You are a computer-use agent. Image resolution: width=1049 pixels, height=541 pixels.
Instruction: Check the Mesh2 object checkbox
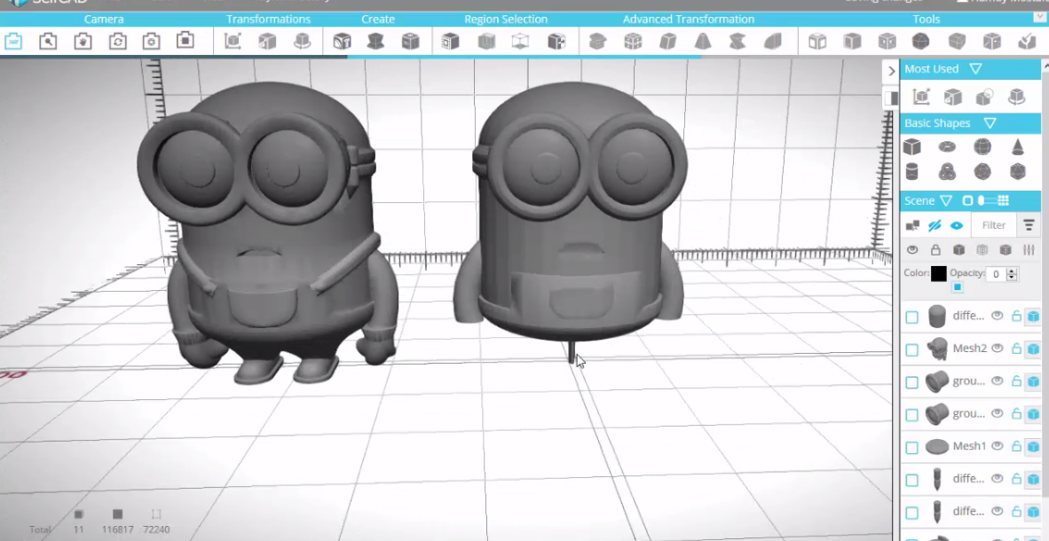[911, 349]
